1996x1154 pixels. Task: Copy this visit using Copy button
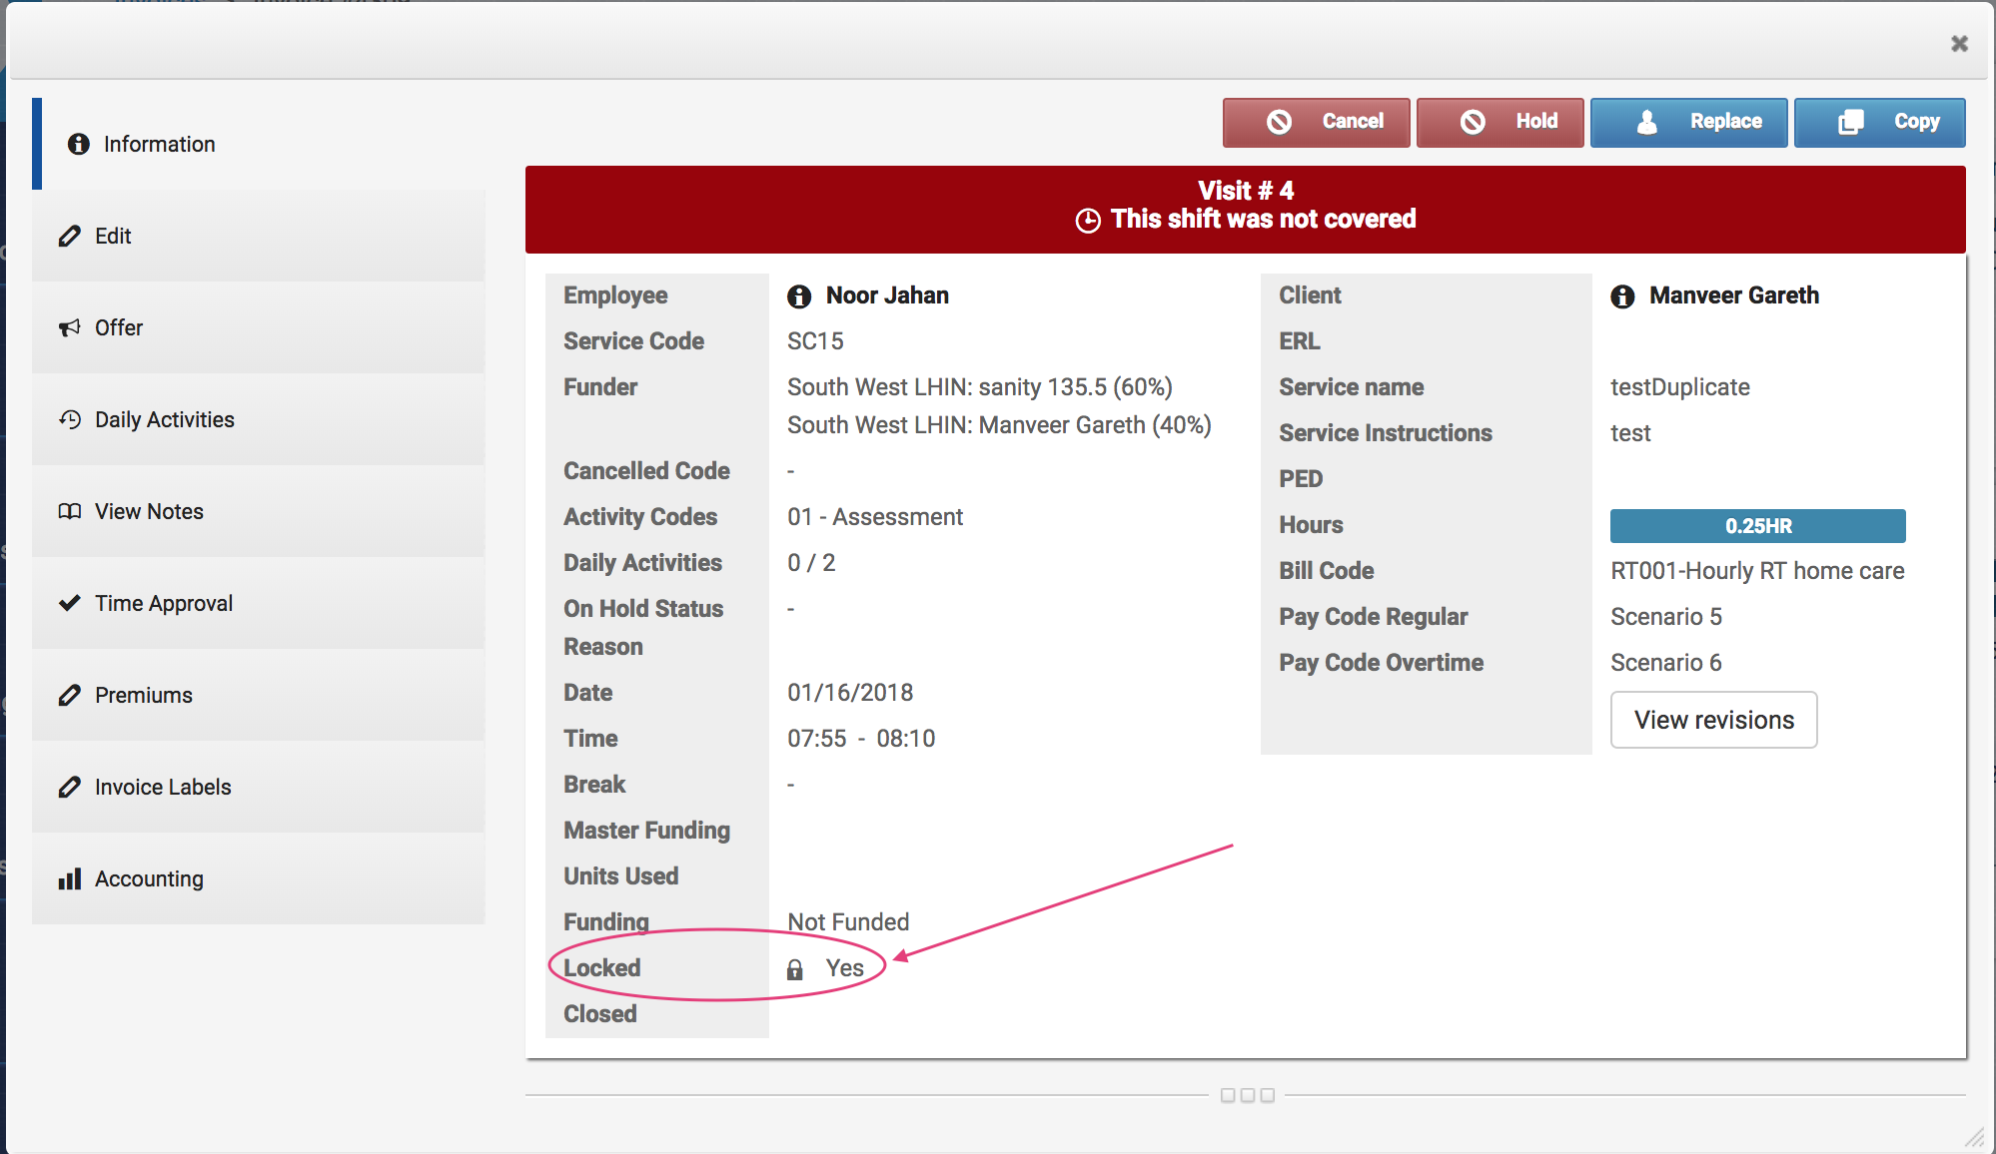coord(1879,122)
